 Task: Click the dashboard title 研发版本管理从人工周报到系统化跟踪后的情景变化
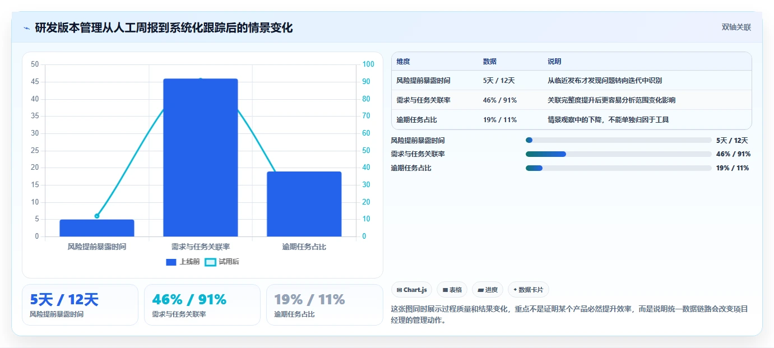(164, 27)
